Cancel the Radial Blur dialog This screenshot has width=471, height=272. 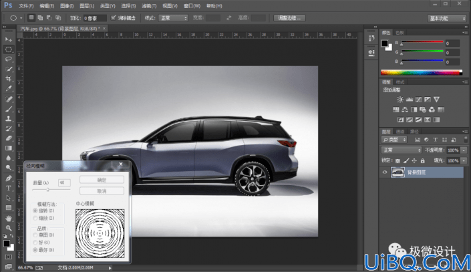click(x=102, y=191)
